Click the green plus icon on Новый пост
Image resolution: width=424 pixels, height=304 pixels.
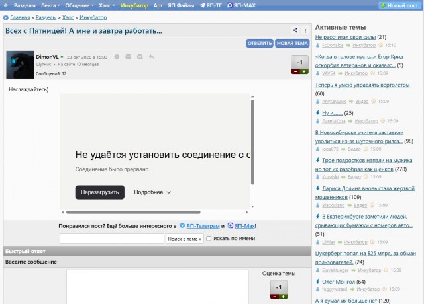(383, 5)
